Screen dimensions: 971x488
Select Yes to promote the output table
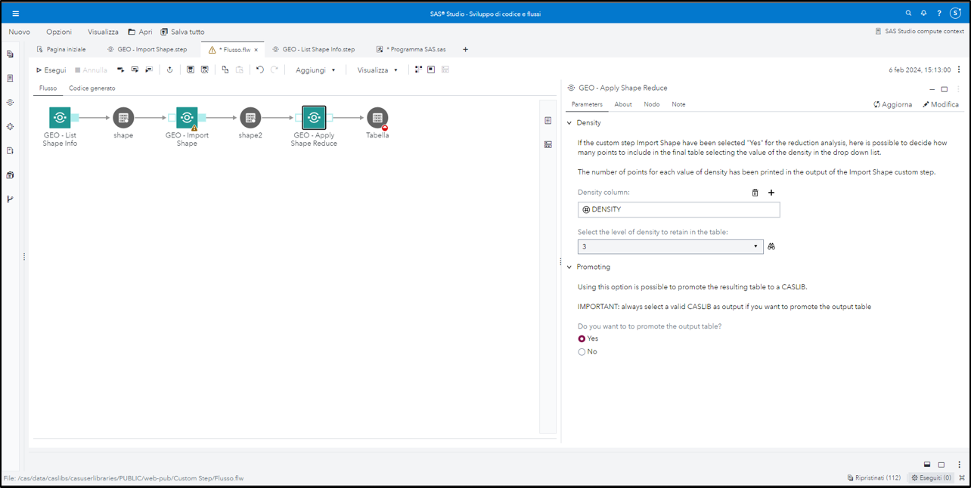coord(582,339)
